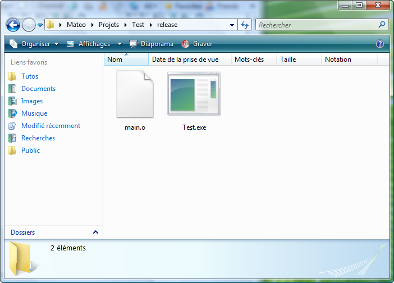Close the Explorer window
Screen dimensions: 394x283
click(378, 5)
